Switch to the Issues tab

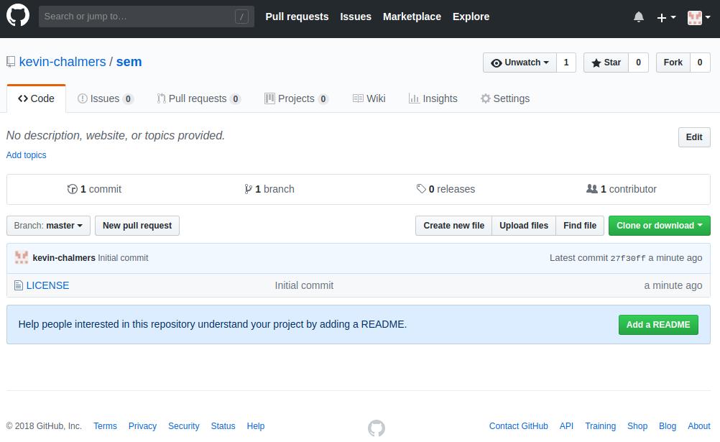click(x=105, y=98)
